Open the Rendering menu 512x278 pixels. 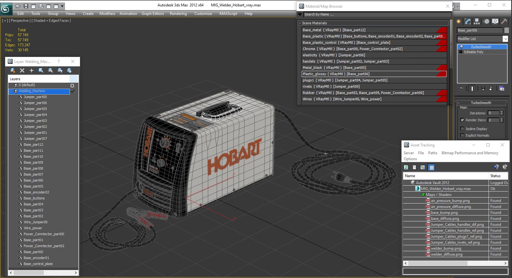click(178, 14)
